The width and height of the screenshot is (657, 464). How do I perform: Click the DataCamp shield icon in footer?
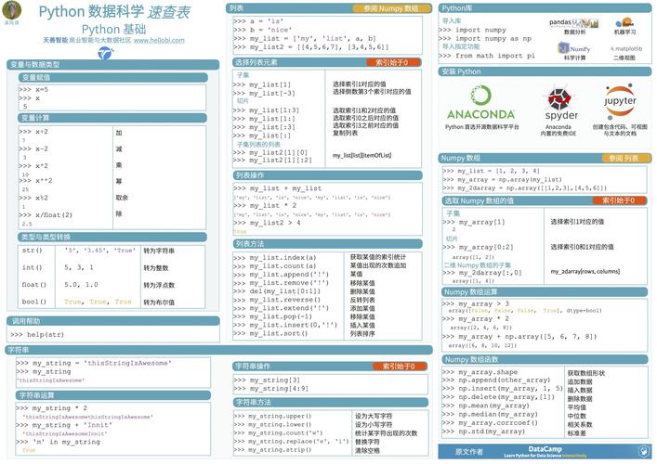pos(643,451)
